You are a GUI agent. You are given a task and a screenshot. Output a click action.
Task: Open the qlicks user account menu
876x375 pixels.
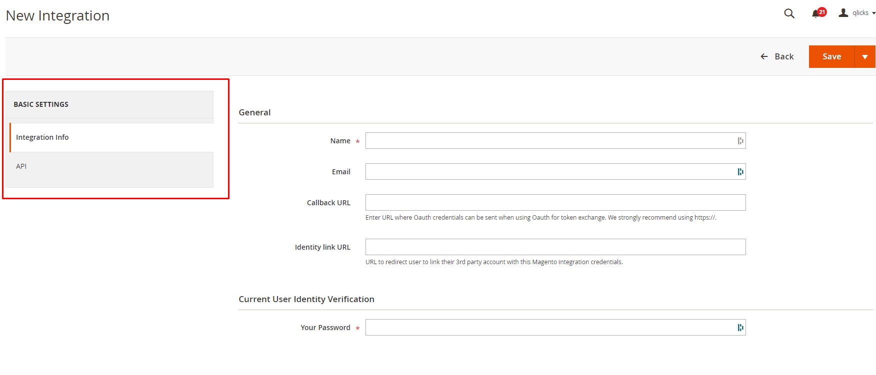click(857, 13)
